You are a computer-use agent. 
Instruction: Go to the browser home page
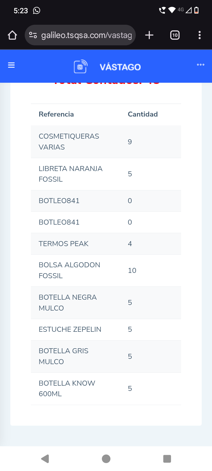[x=12, y=35]
